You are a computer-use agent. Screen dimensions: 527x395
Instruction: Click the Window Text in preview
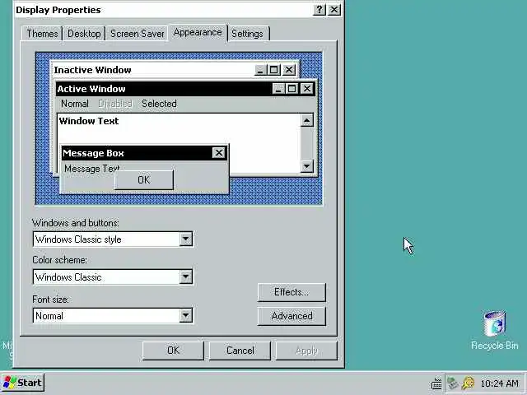[89, 121]
